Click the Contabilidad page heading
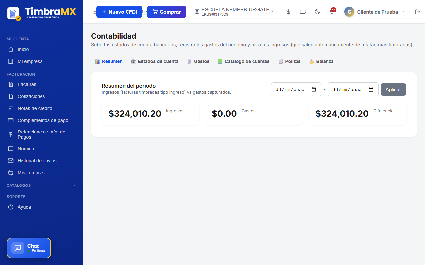425x265 pixels. (x=114, y=36)
